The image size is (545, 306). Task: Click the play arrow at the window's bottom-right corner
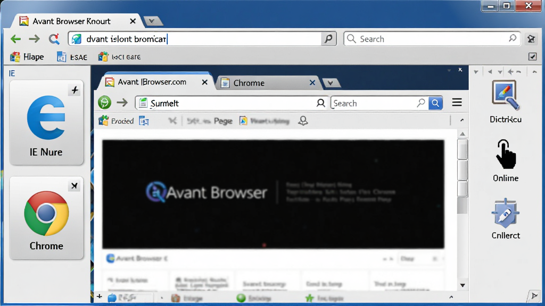(x=534, y=296)
